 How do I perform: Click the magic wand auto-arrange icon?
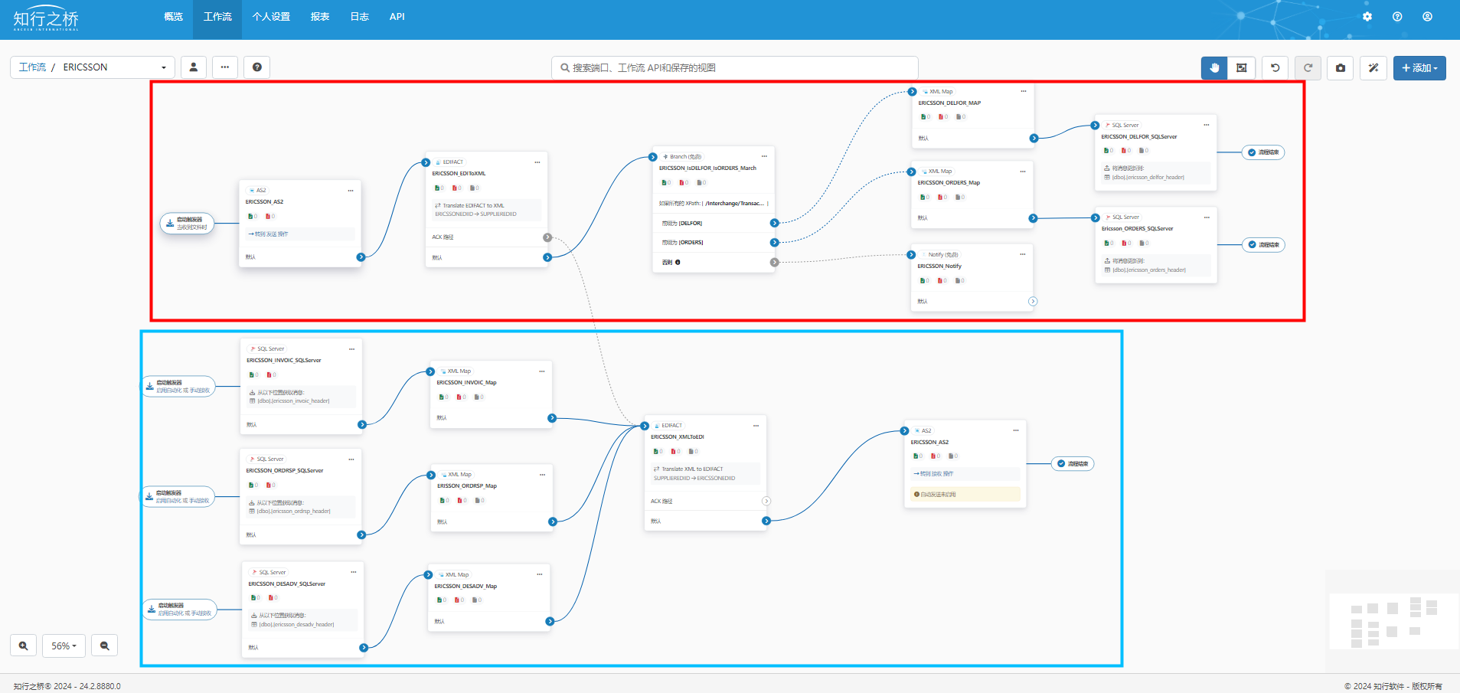(1373, 68)
